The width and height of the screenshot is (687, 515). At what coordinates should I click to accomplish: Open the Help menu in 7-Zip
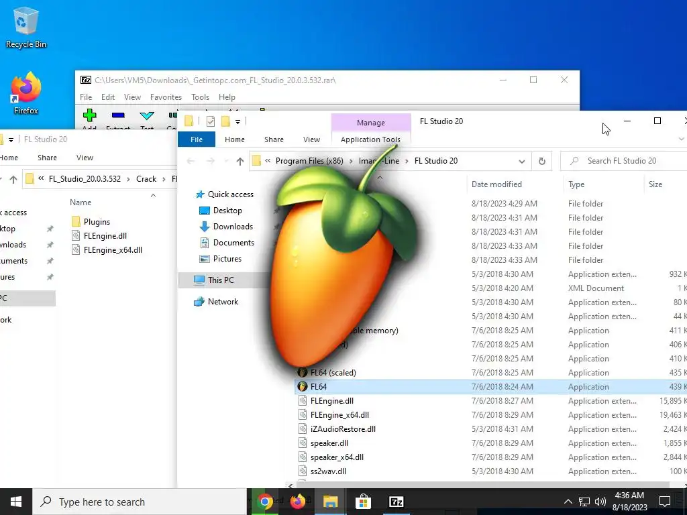227,97
